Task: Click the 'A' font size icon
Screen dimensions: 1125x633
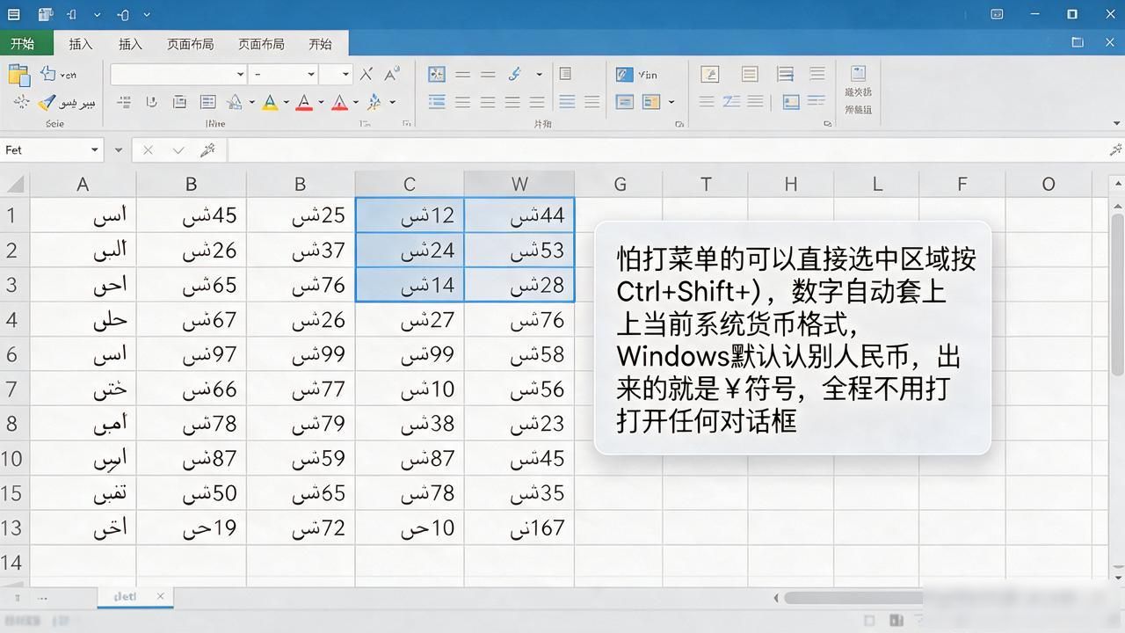Action: point(392,74)
